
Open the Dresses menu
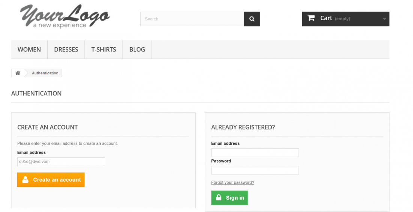point(66,50)
